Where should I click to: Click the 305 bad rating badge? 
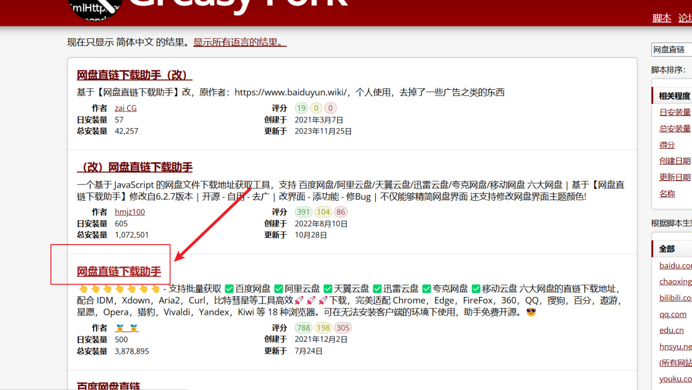coord(343,328)
